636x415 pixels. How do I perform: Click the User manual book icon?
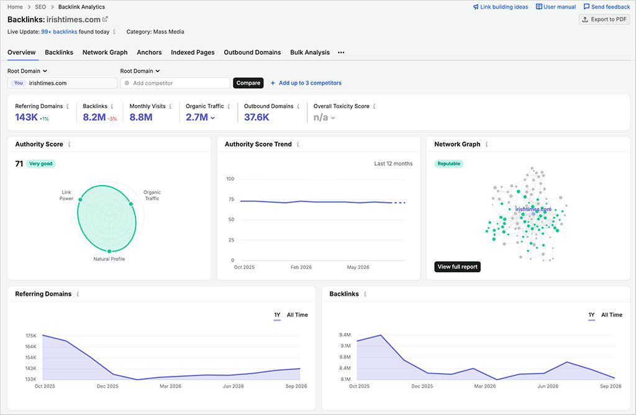click(538, 7)
